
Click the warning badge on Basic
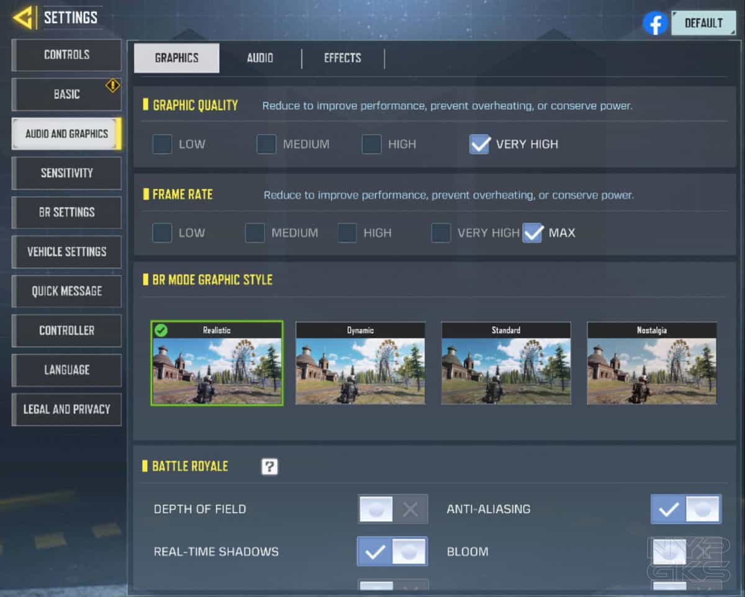[112, 86]
